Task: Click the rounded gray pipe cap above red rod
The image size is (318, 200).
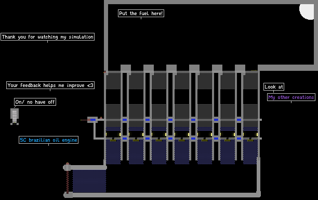Action: click(67, 167)
